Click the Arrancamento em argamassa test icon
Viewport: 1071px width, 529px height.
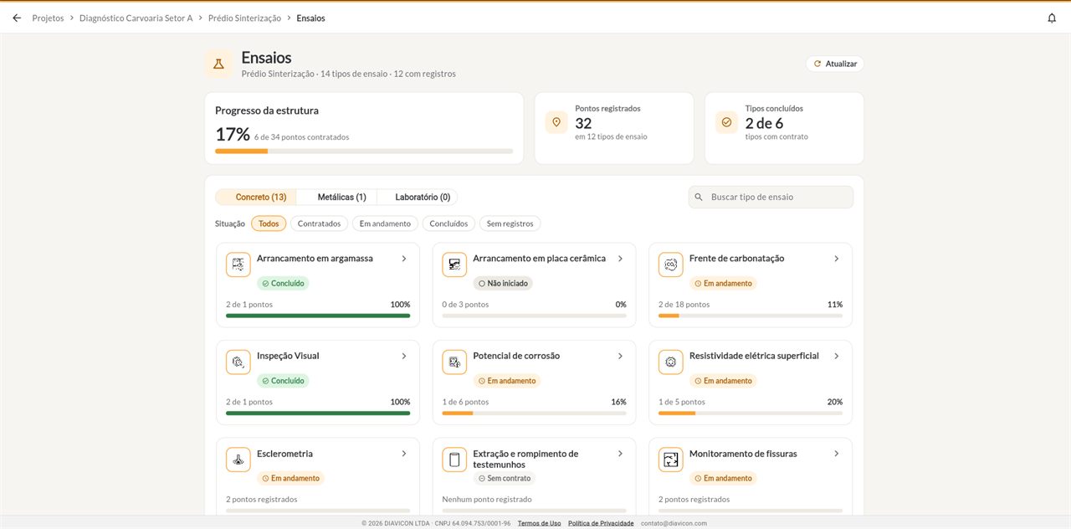238,264
